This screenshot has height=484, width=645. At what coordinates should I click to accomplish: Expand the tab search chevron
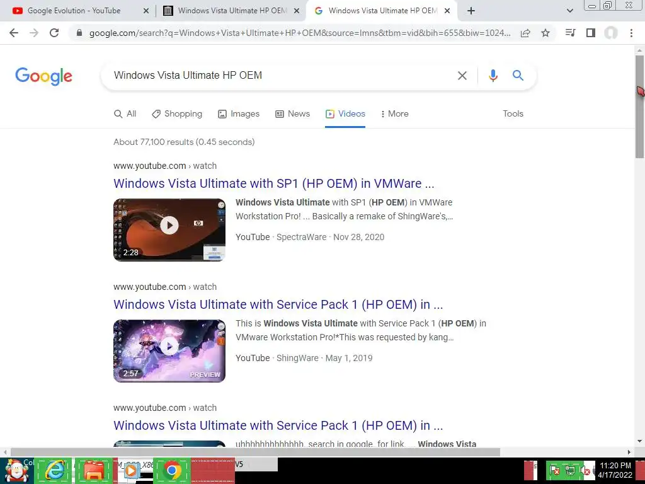click(x=569, y=11)
